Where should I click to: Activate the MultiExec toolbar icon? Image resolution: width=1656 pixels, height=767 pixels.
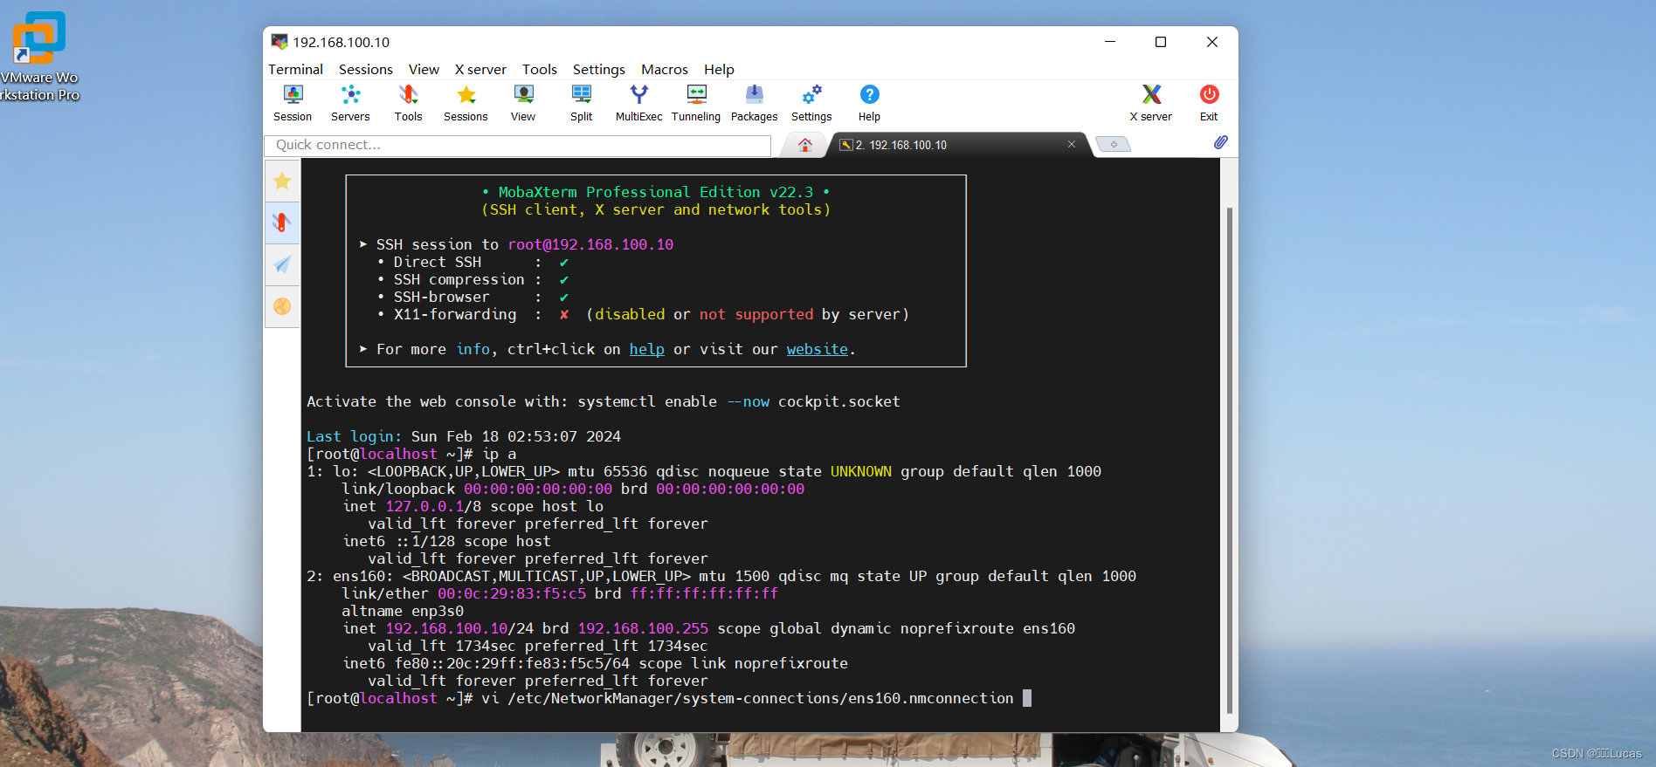tap(638, 103)
